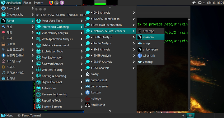This screenshot has height=118, width=224.
Task: Click the asterisk icon in bottom panel
Action: 183,116
